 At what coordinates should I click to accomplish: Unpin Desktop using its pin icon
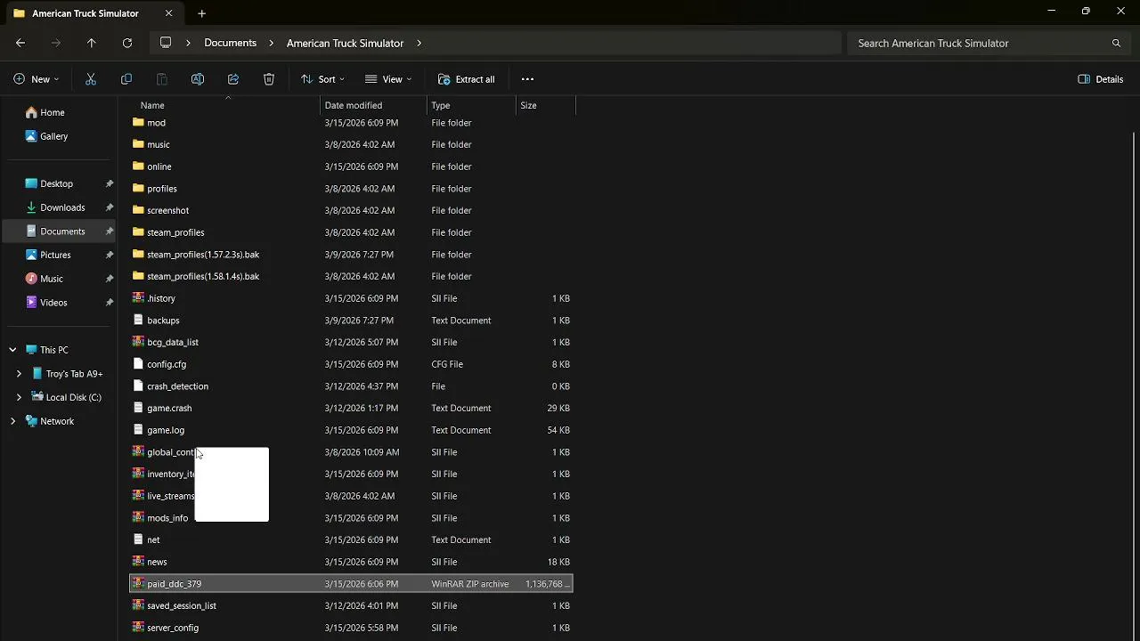(110, 183)
